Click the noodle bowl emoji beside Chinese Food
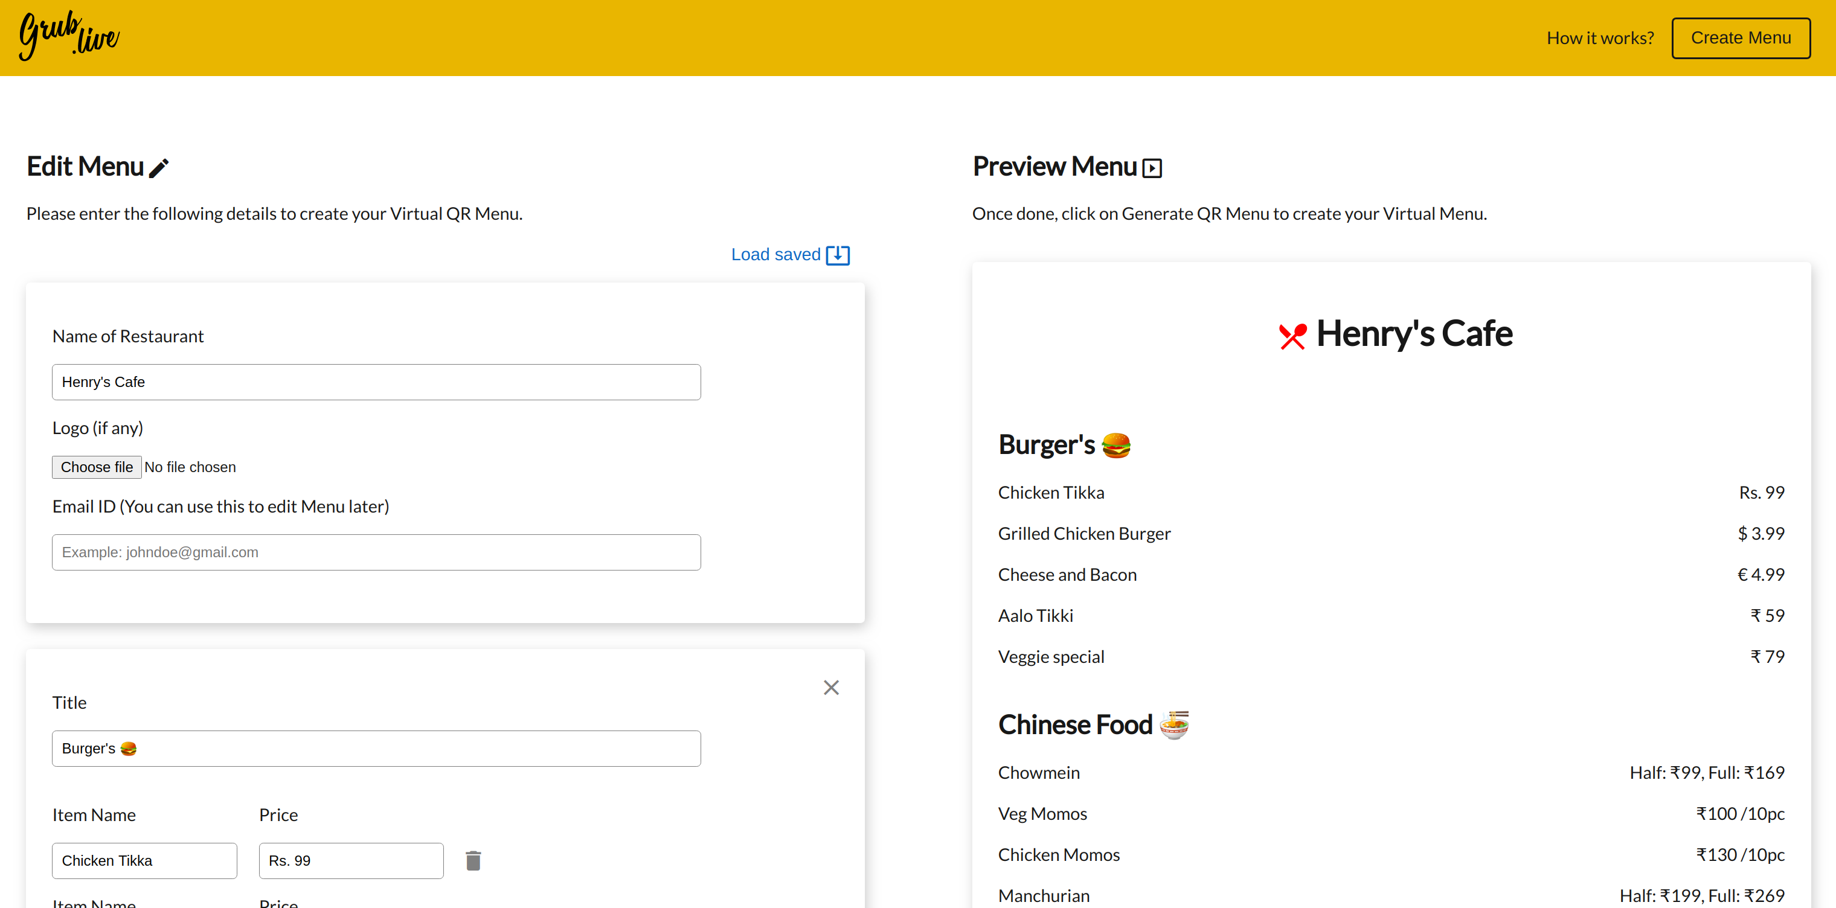 (1174, 725)
